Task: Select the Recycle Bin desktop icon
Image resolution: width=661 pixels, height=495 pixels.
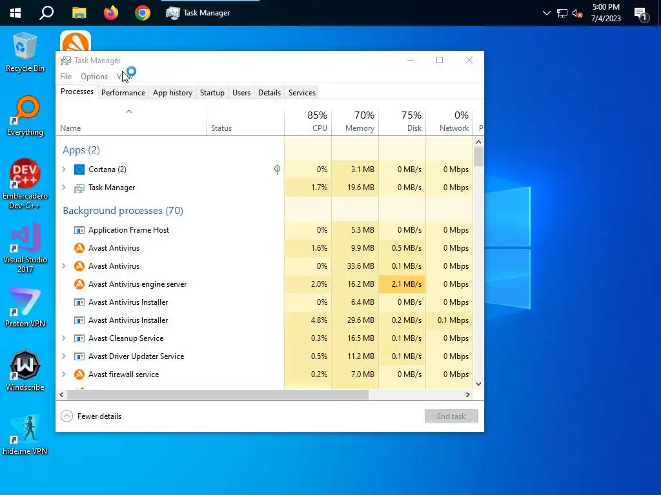Action: (x=25, y=52)
